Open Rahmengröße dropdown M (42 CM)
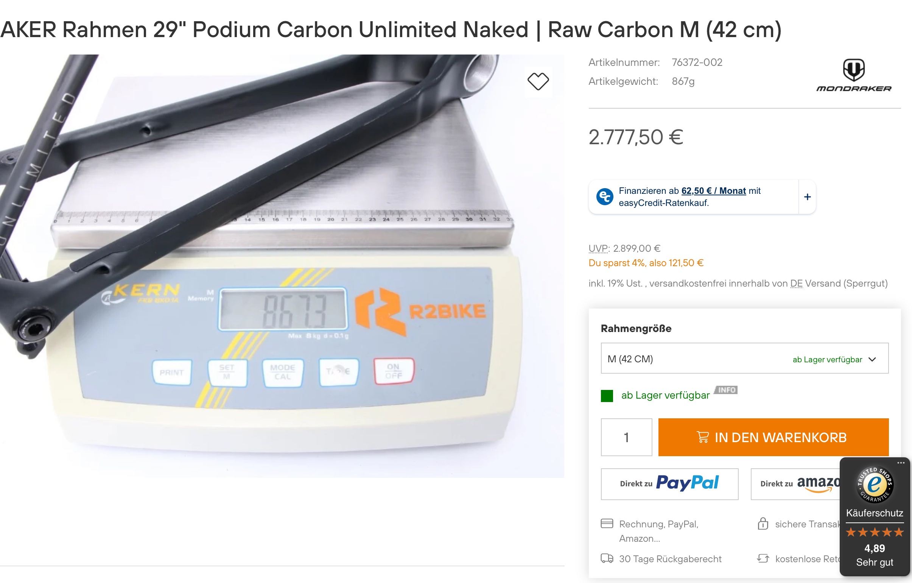 [744, 359]
